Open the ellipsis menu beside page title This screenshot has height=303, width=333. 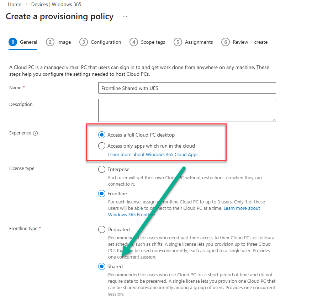tap(125, 16)
